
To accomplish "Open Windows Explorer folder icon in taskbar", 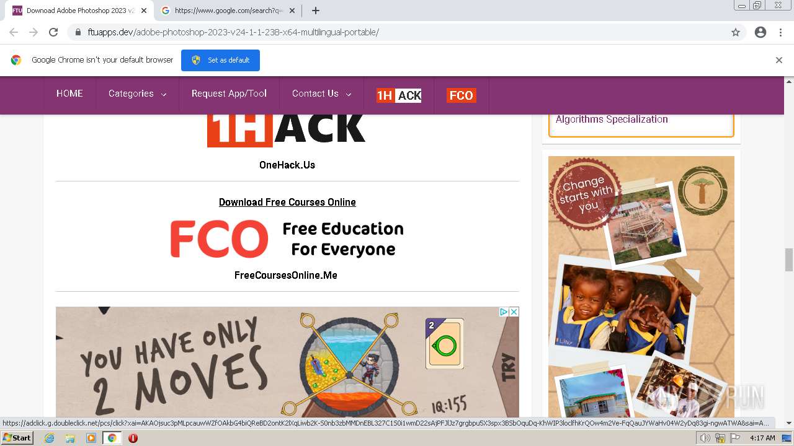I will pyautogui.click(x=70, y=438).
